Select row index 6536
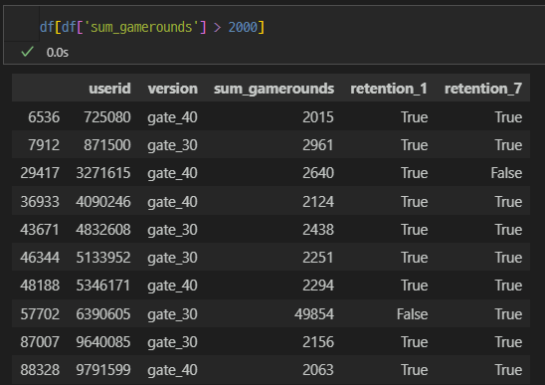 coord(44,117)
